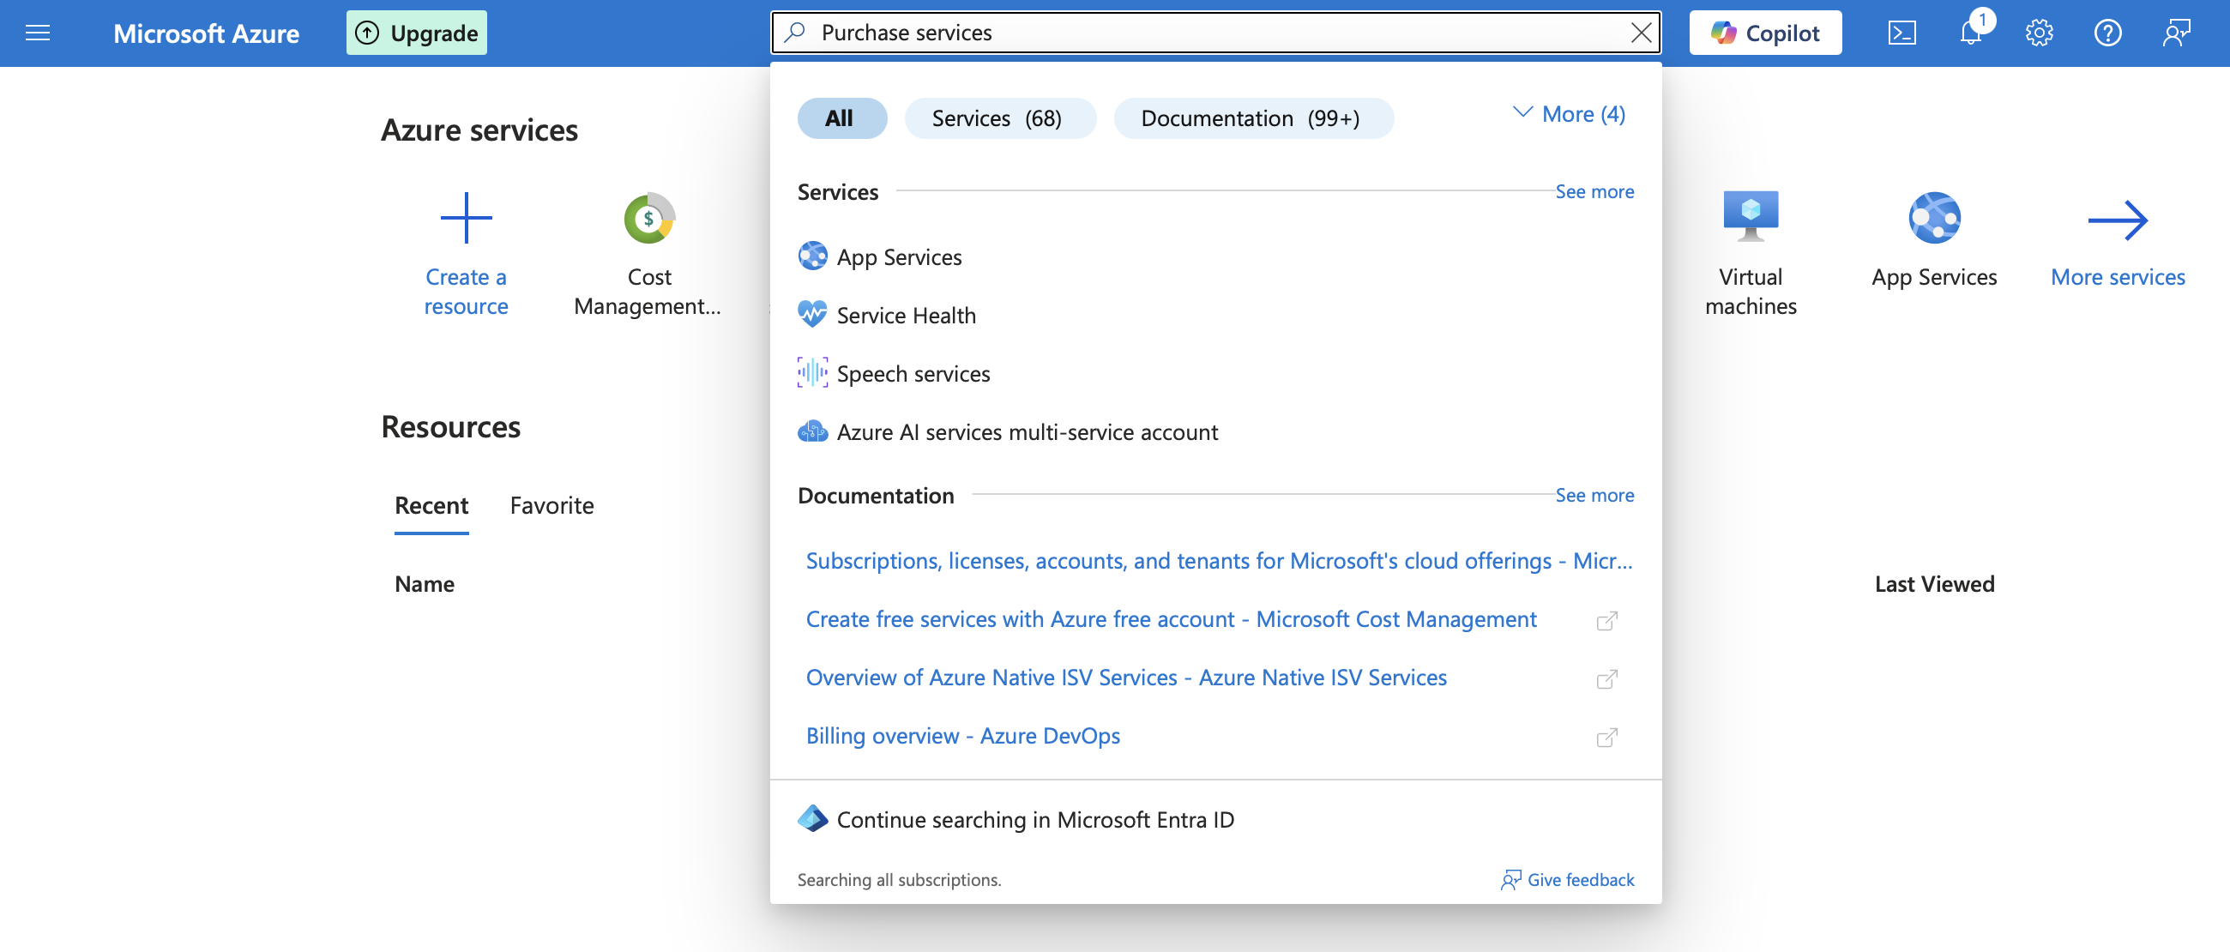Click Give feedback link in search panel
Viewport: 2230px width, 952px height.
click(1568, 879)
